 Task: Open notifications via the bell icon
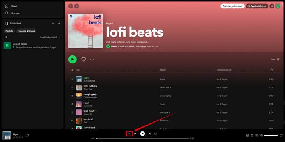(x=272, y=6)
